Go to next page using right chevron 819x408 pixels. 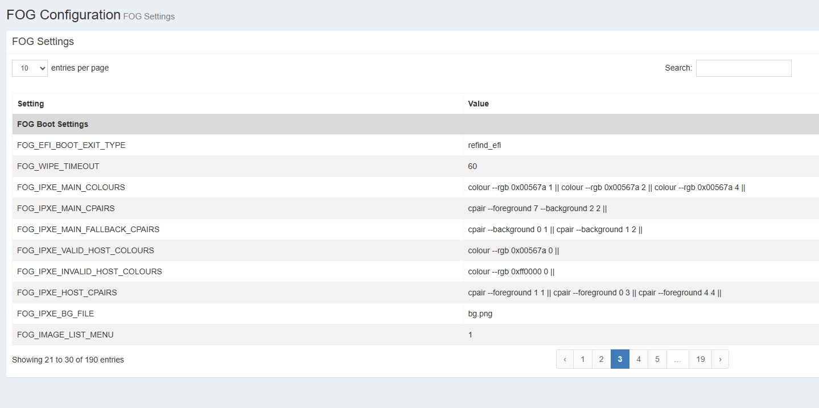(x=720, y=359)
